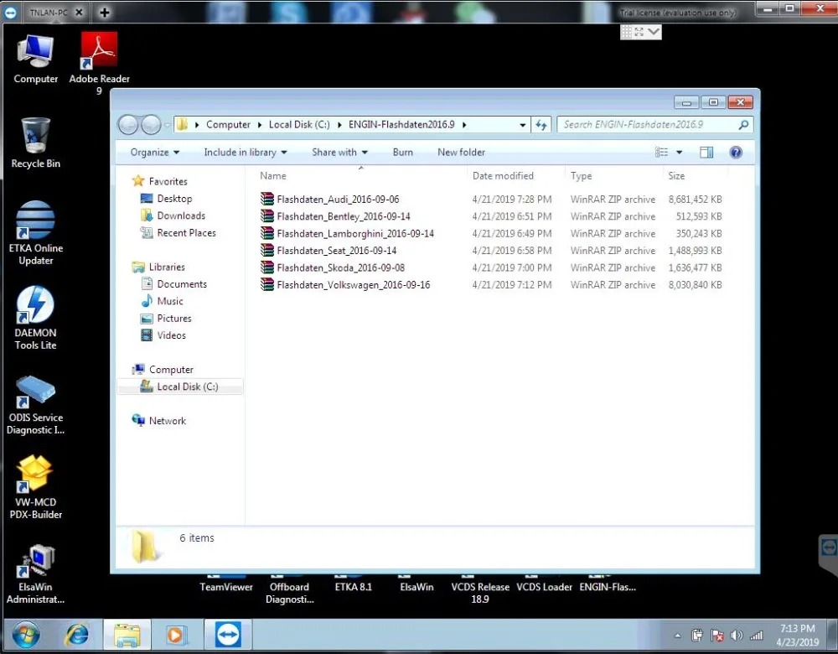Click the New folder button

(x=461, y=153)
